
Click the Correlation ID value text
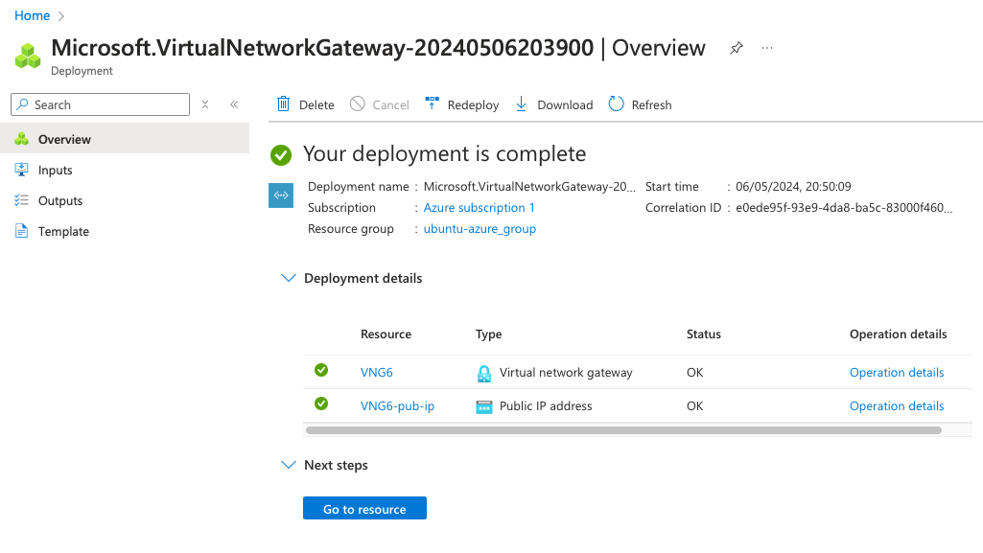[844, 208]
